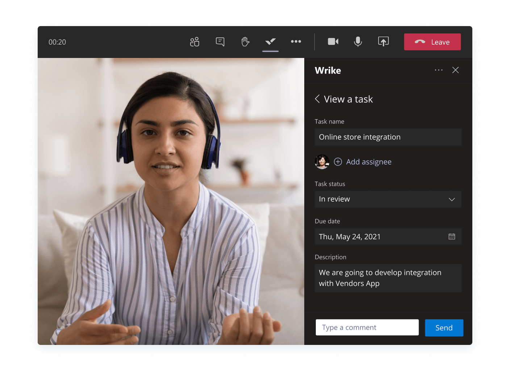This screenshot has width=510, height=371.
Task: Toggle the camera off
Action: [x=333, y=42]
